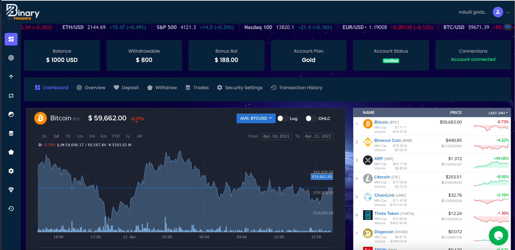This screenshot has width=515, height=250.
Task: Click the round pie icon in the left sidebar
Action: [11, 114]
